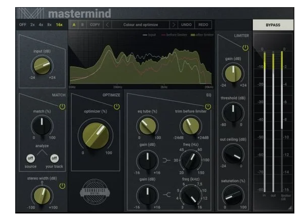Go to the previous preset arrow
This screenshot has width=304, height=215.
(108, 25)
